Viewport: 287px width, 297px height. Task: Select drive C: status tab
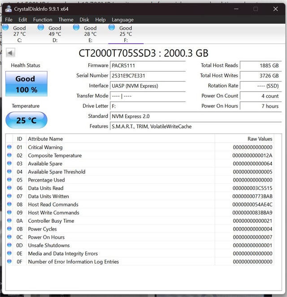click(x=19, y=34)
